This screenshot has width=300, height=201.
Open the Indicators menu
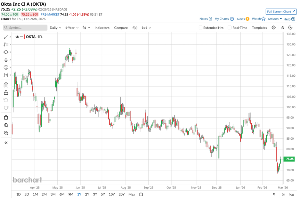(102, 28)
